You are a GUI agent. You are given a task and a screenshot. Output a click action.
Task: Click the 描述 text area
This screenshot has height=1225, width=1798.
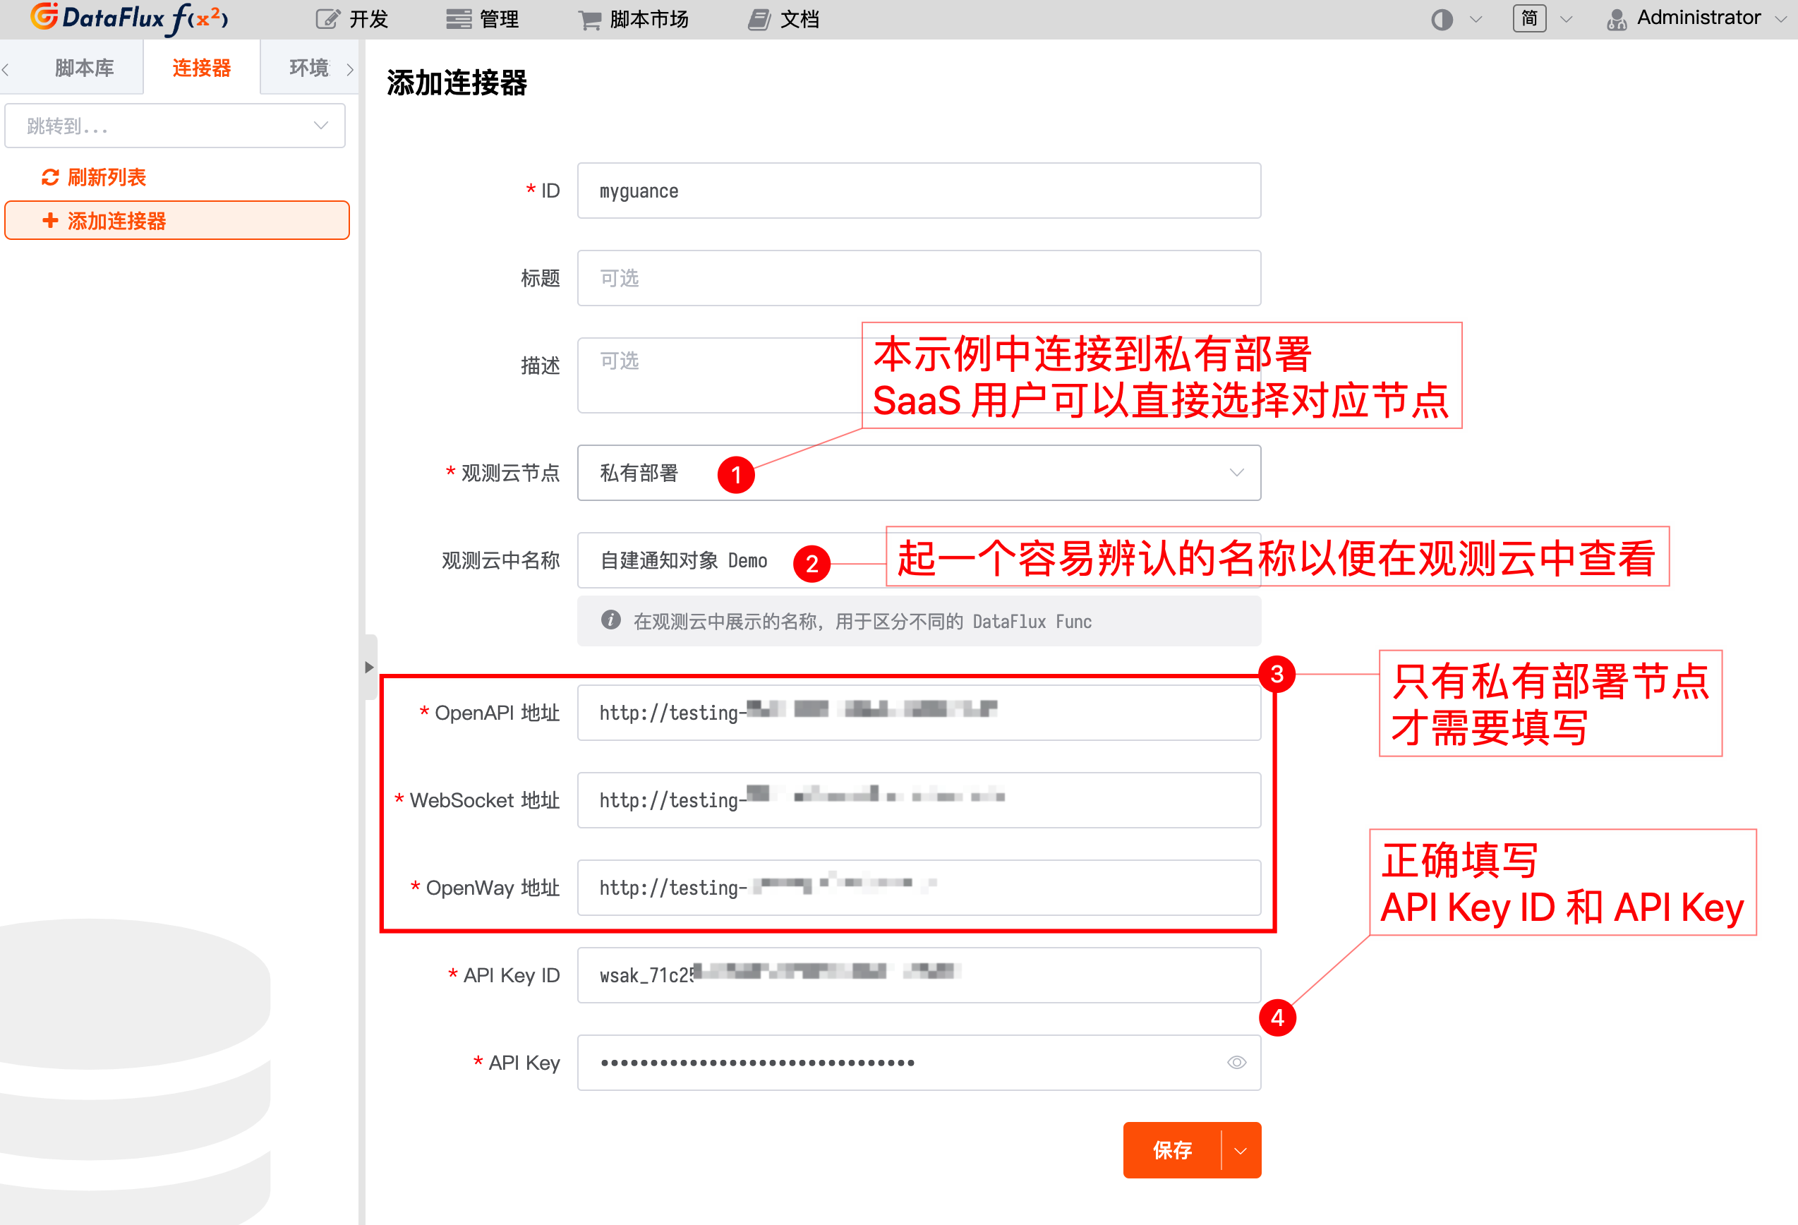(919, 375)
